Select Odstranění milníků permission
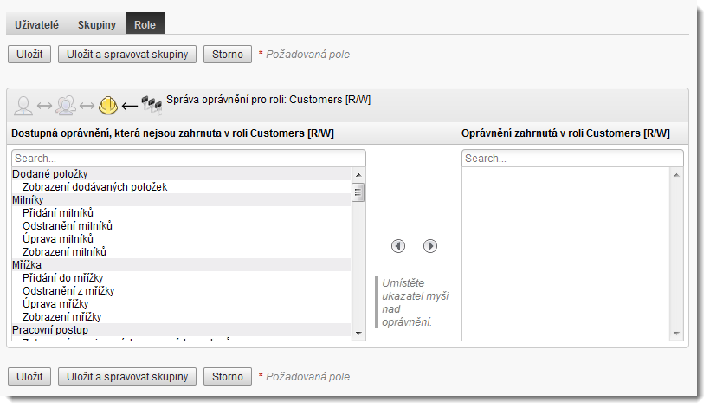This screenshot has height=409, width=710. click(181, 226)
